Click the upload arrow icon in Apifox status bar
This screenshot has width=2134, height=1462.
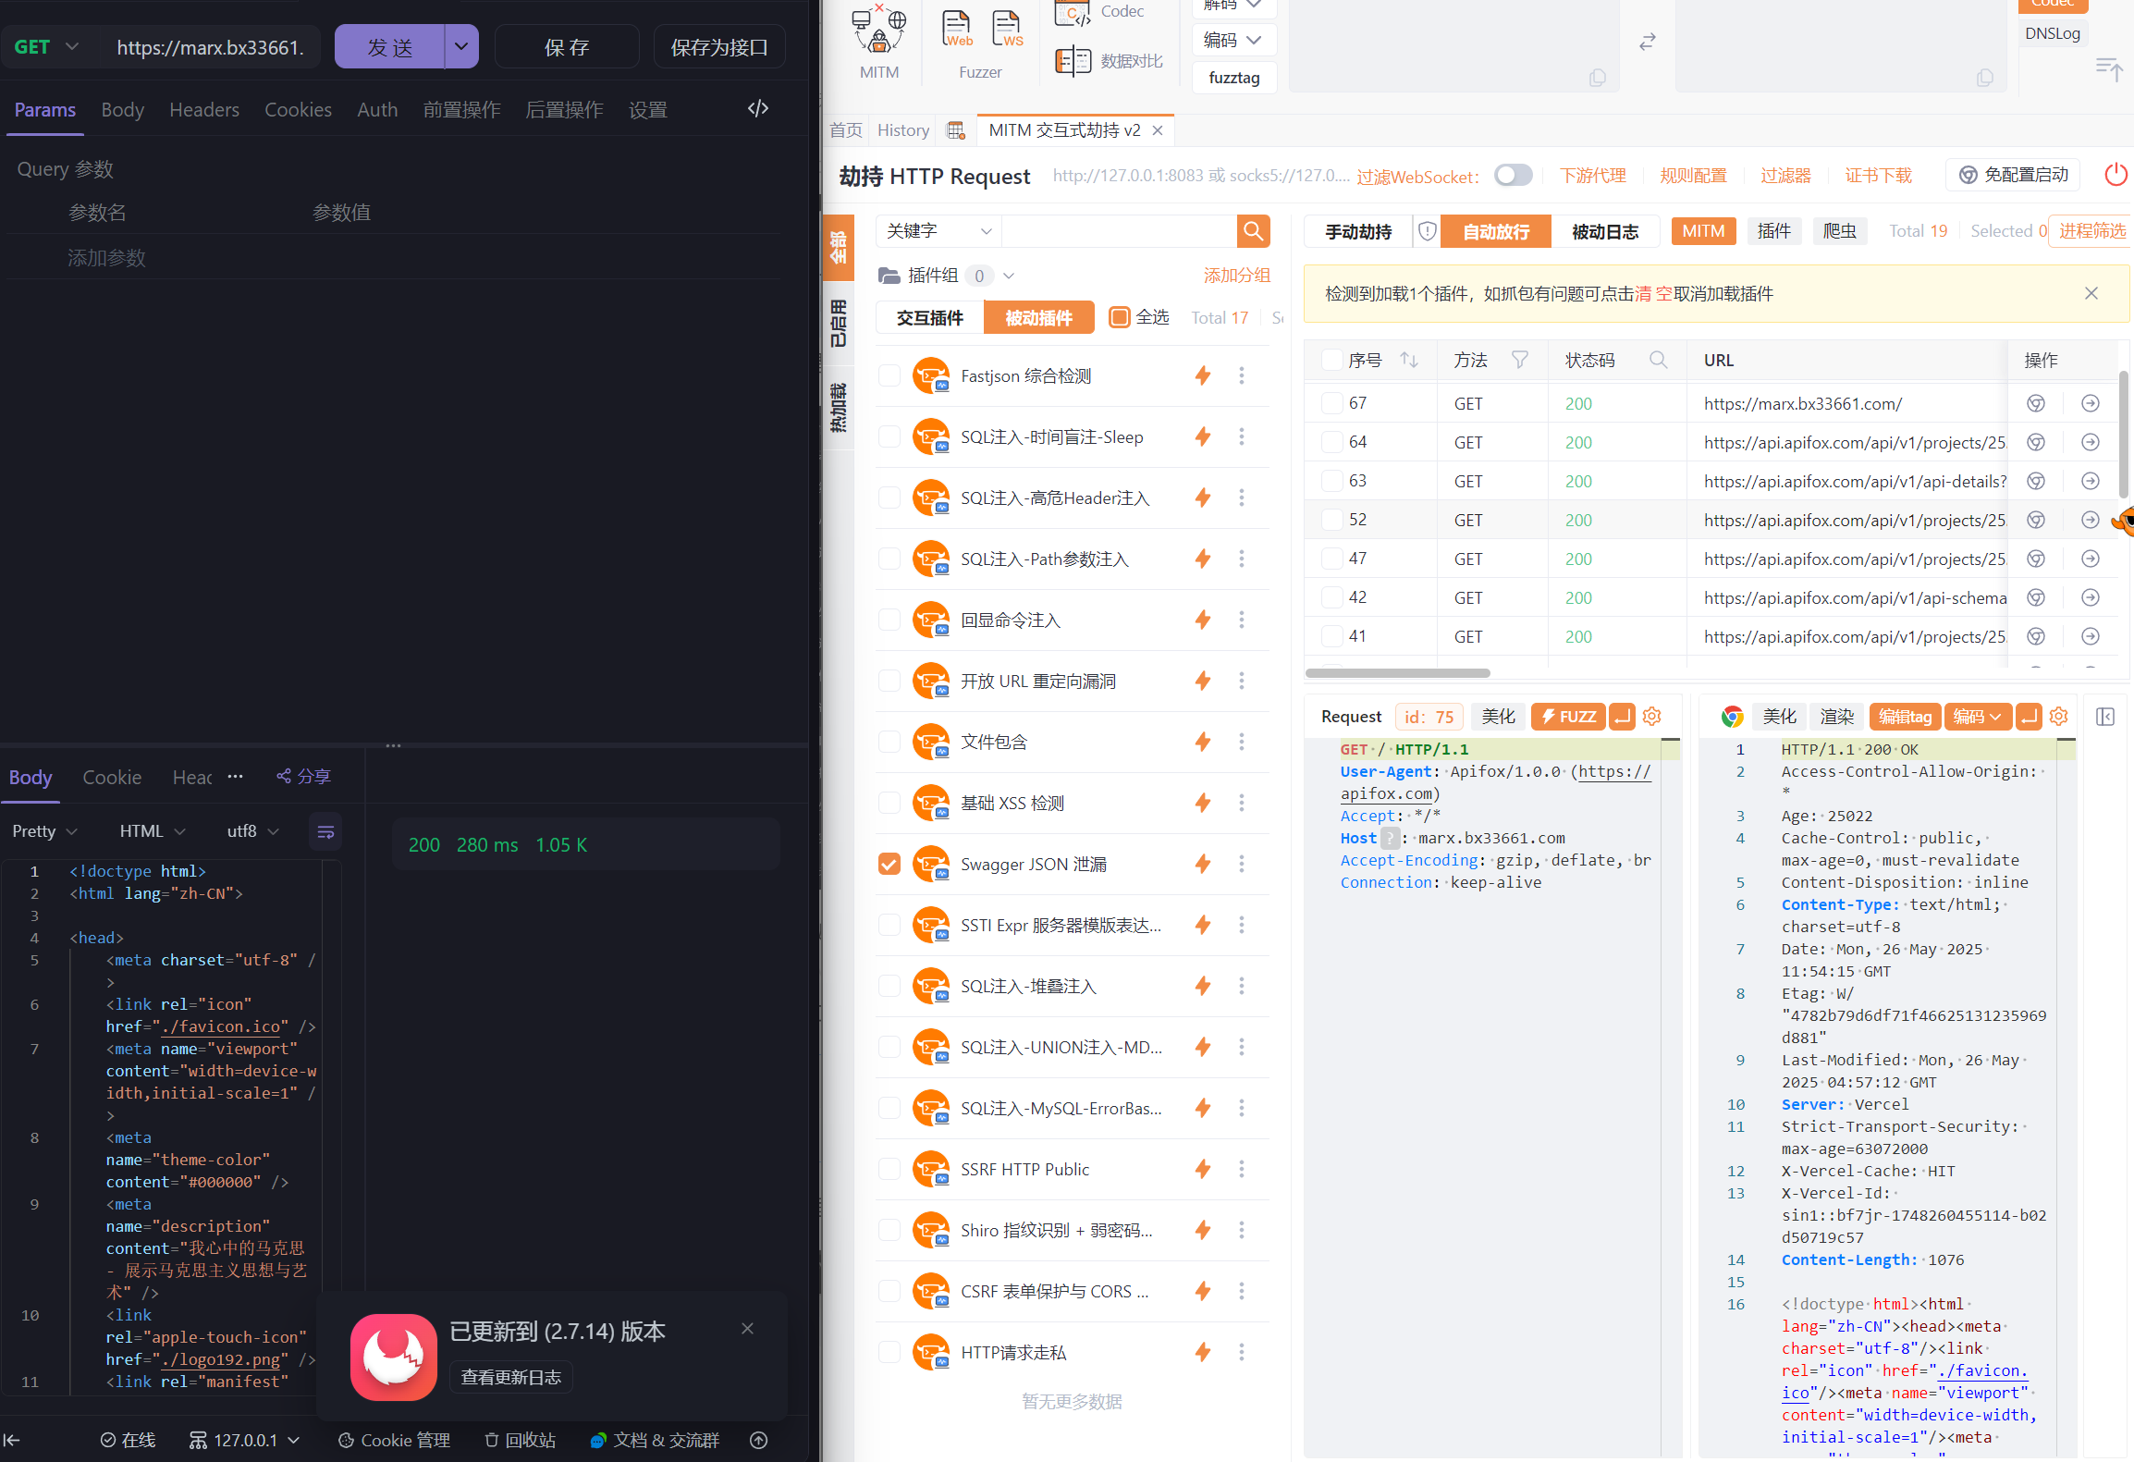[758, 1440]
